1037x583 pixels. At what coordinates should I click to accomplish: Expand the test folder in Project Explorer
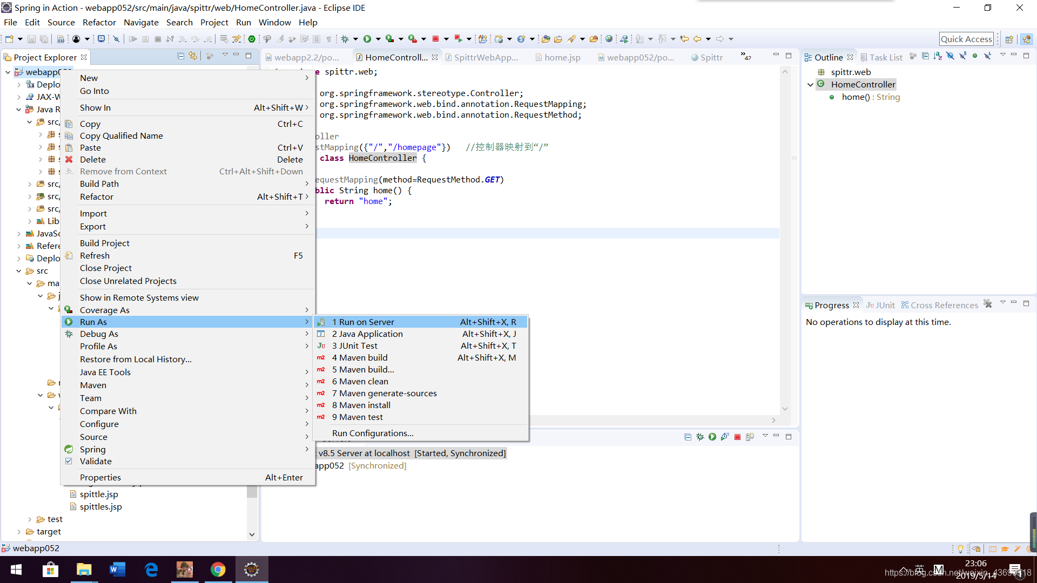(x=30, y=519)
